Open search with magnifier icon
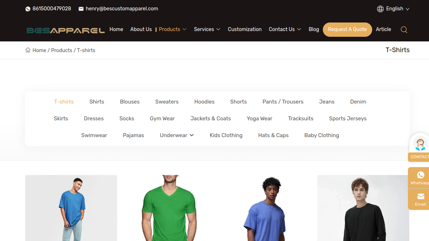The width and height of the screenshot is (429, 241). click(x=404, y=30)
